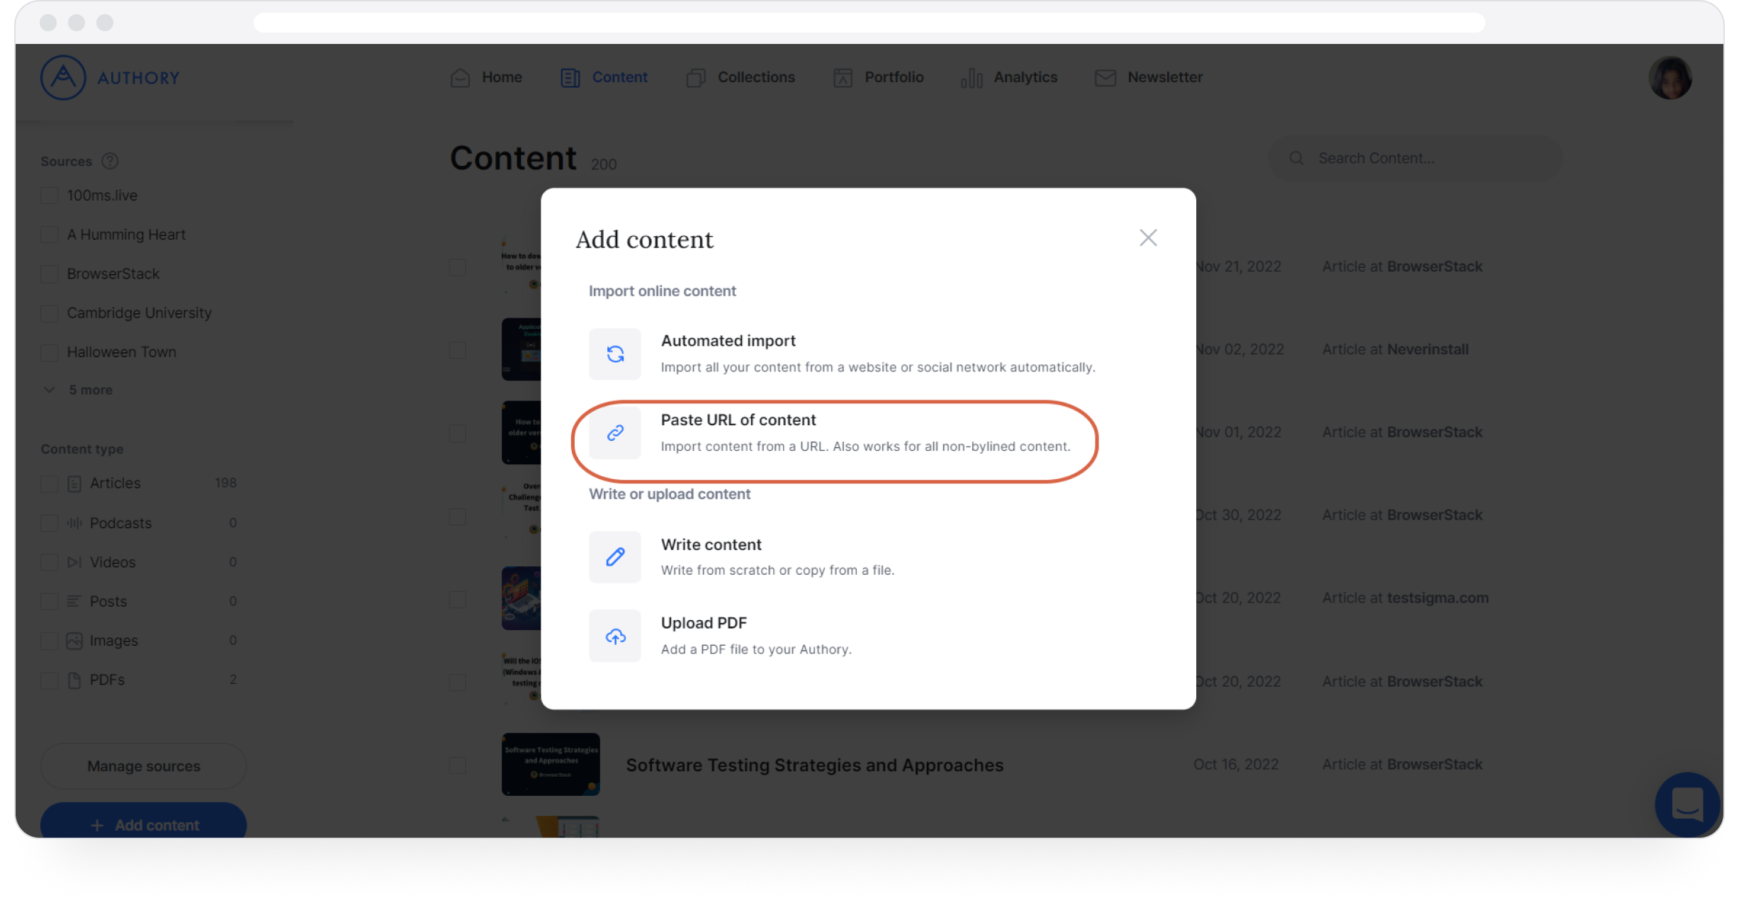Image resolution: width=1739 pixels, height=910 pixels.
Task: Click the Images picture icon
Action: pyautogui.click(x=74, y=641)
